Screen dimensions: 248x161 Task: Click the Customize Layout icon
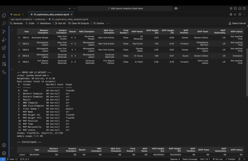[x=231, y=8]
